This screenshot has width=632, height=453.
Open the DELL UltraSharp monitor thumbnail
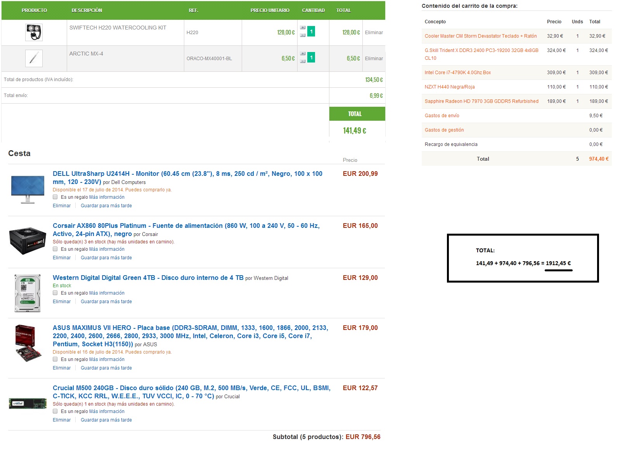pyautogui.click(x=28, y=189)
